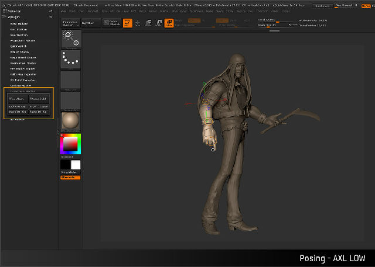Open the Alpha menu
Viewport: 375px width, 267px height.
click(63, 11)
